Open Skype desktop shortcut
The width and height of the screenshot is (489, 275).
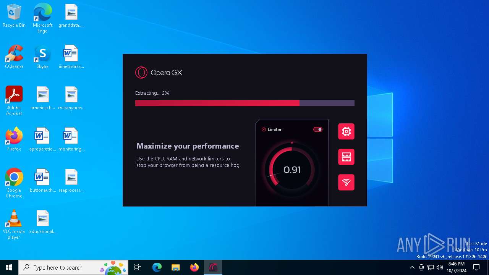coord(42,57)
